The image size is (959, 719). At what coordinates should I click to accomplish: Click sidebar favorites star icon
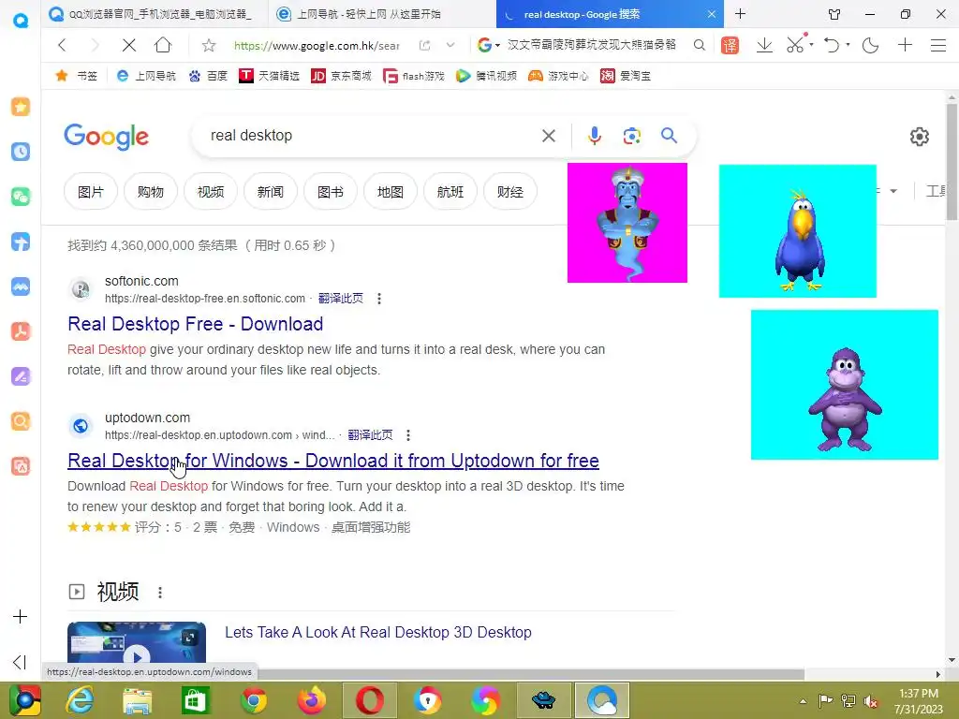pos(21,107)
